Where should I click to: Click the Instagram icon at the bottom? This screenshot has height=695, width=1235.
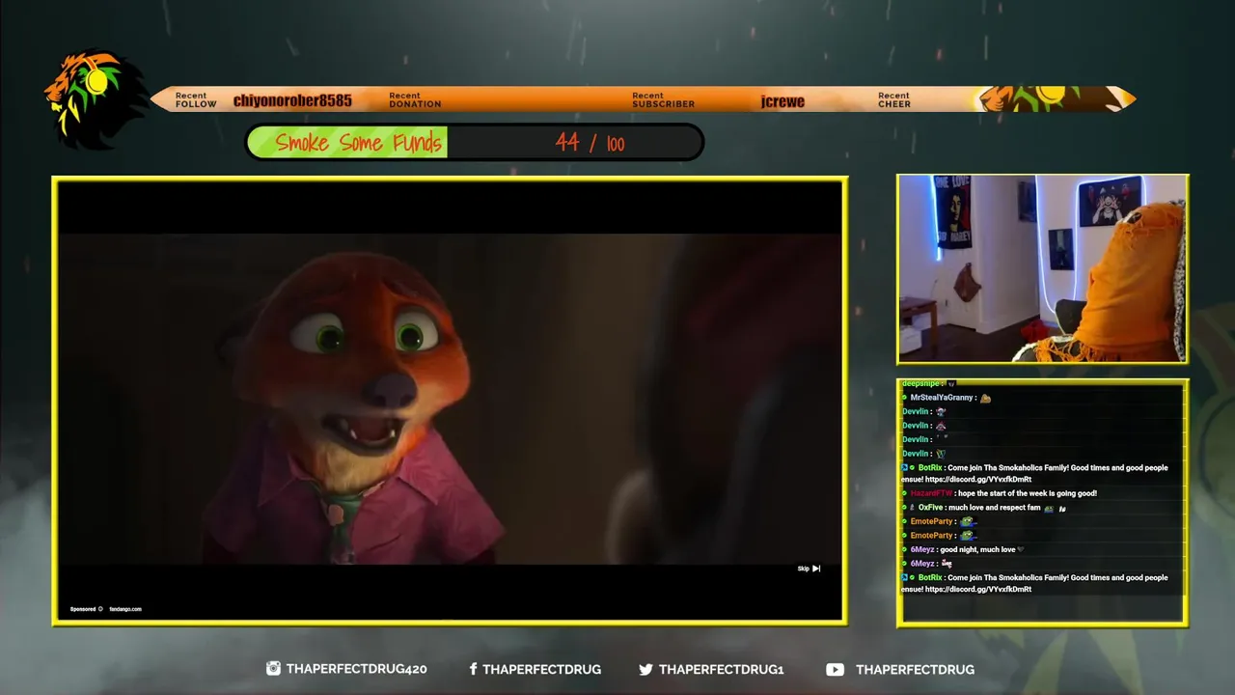tap(273, 668)
